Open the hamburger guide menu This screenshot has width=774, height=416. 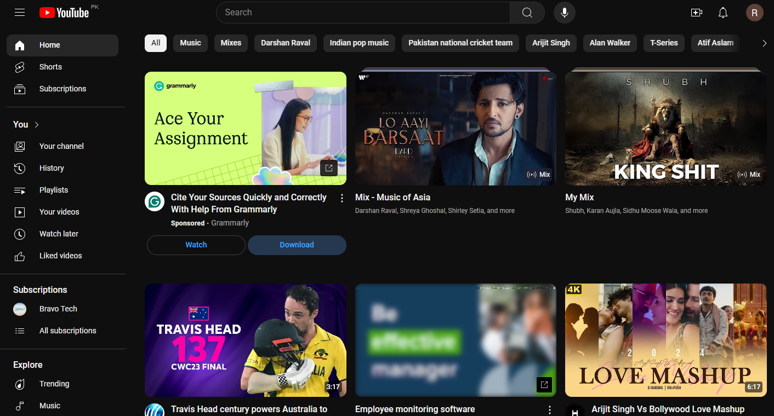[x=20, y=13]
